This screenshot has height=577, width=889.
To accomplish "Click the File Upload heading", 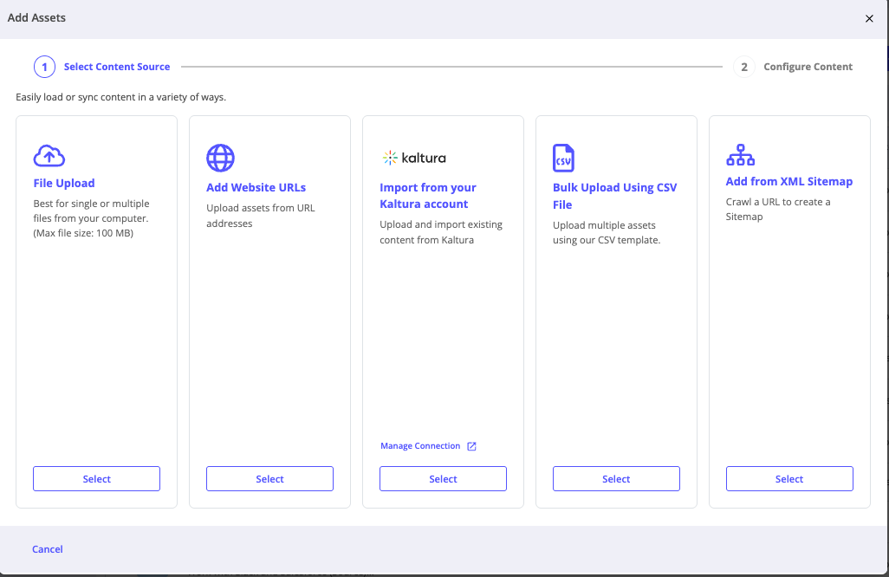I will pyautogui.click(x=64, y=183).
